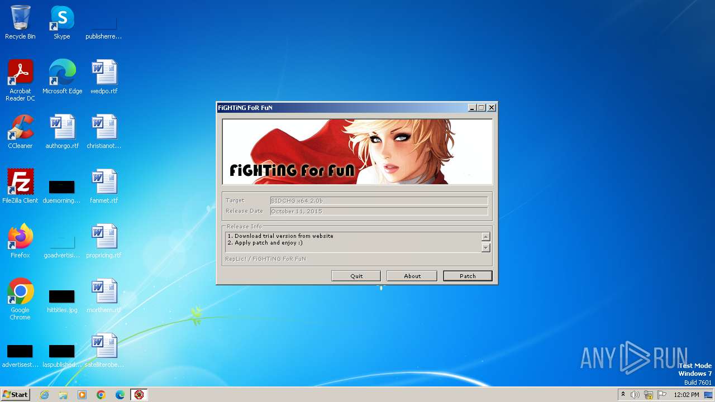Image resolution: width=715 pixels, height=402 pixels.
Task: Select the Target field SIDCHG x64 2.0b
Action: (379, 200)
